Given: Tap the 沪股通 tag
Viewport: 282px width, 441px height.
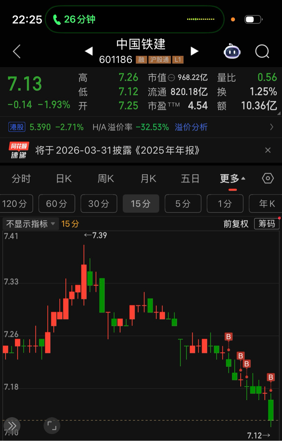Looking at the screenshot, I should click(159, 60).
